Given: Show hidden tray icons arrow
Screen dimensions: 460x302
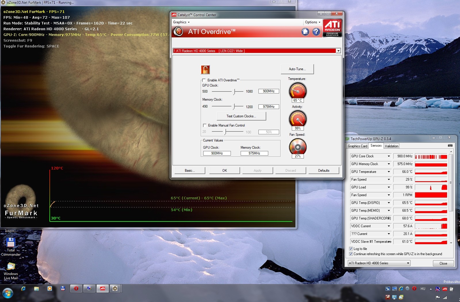Looking at the screenshot, I should pos(431,289).
